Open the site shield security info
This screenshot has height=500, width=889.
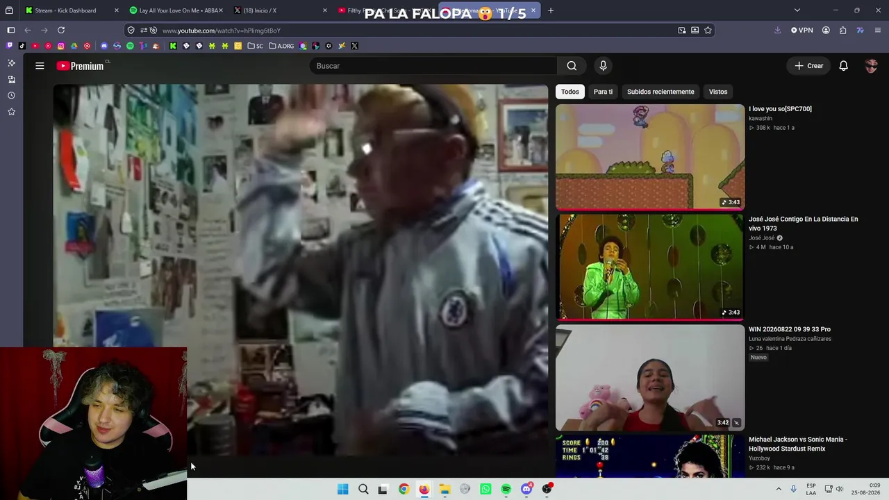pos(131,31)
